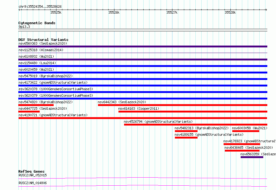Image resolution: width=276 pixels, height=190 pixels.
Task: Click the blue bar for nsv6020459 (Wu2021)
Action: pyautogui.click(x=143, y=73)
